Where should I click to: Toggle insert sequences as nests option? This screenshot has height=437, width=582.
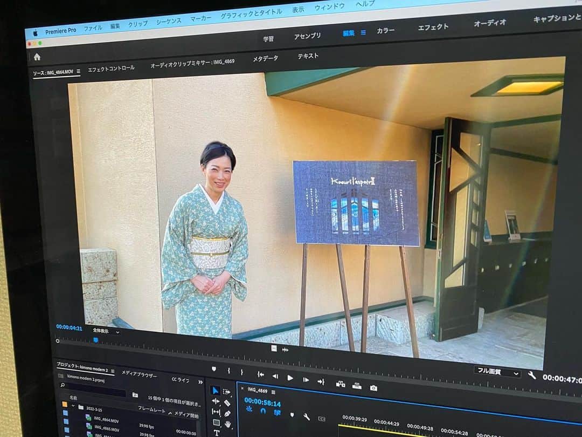click(x=249, y=409)
